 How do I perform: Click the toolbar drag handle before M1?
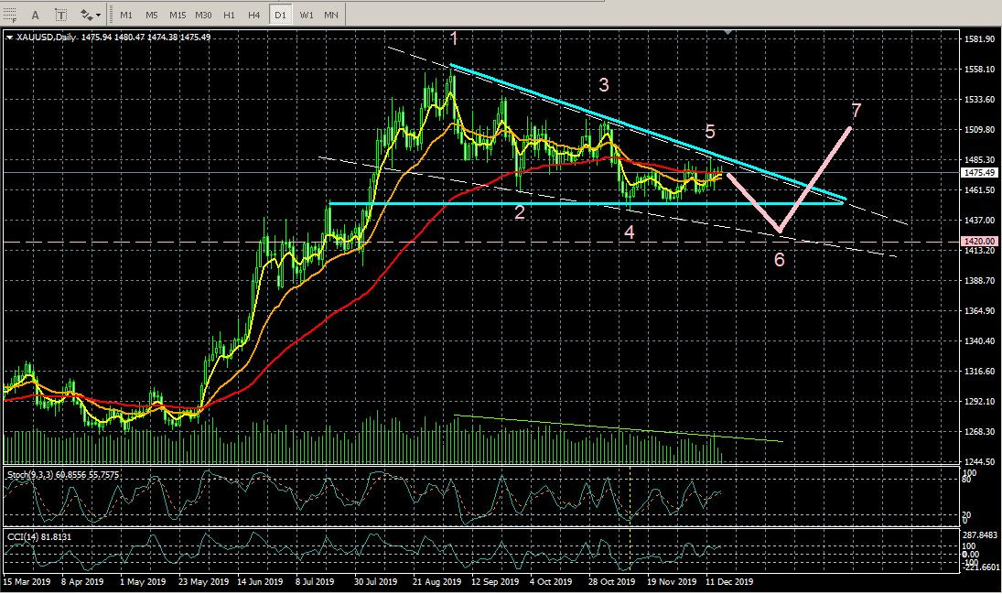110,15
